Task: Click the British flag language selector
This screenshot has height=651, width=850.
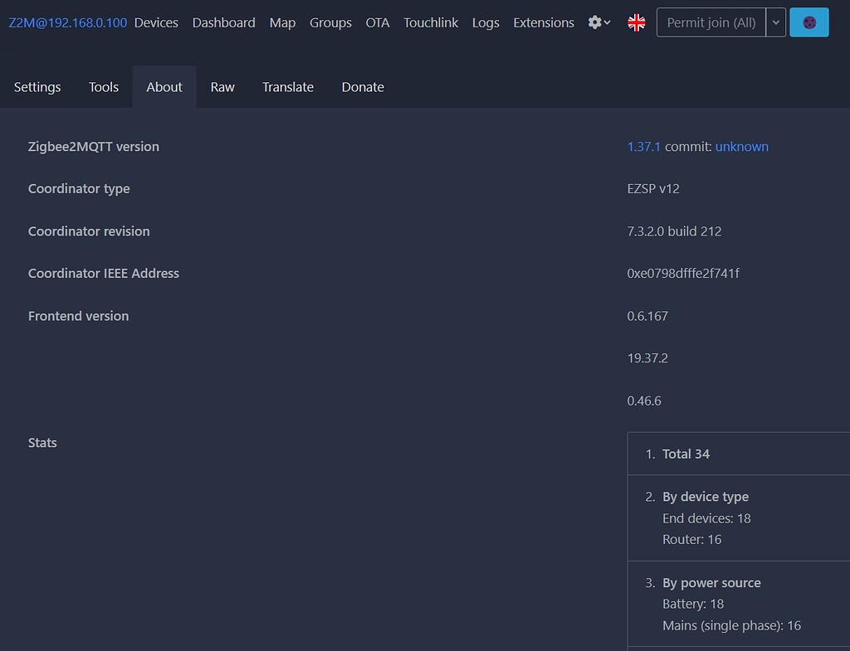Action: [636, 22]
